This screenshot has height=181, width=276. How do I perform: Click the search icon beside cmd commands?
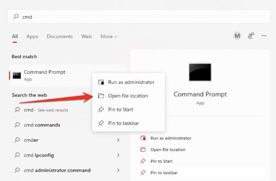tap(17, 125)
